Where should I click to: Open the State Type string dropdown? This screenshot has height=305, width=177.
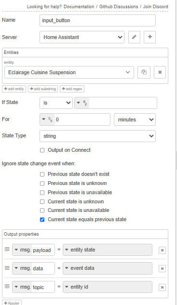(97, 136)
